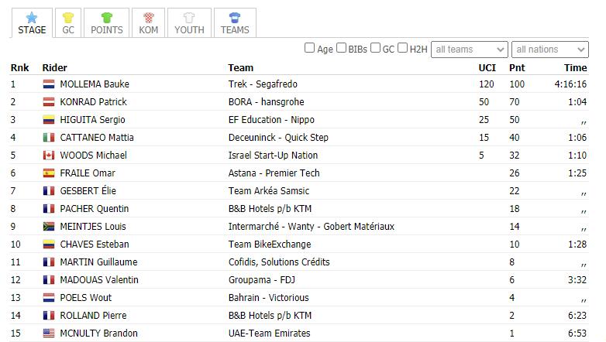Open WOODS Michael rider link
Screen dimensions: 606x342
(94, 156)
